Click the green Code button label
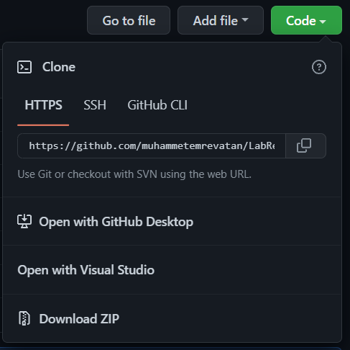The height and width of the screenshot is (350, 350). click(301, 21)
